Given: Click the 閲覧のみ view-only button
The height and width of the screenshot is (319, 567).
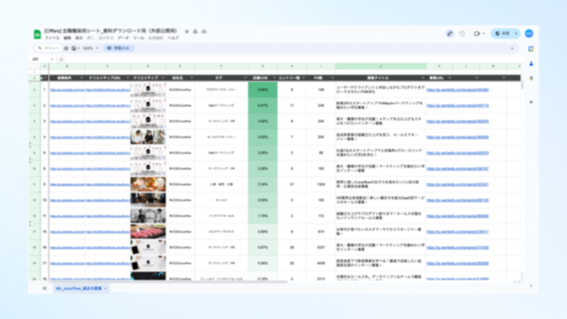Looking at the screenshot, I should 119,48.
